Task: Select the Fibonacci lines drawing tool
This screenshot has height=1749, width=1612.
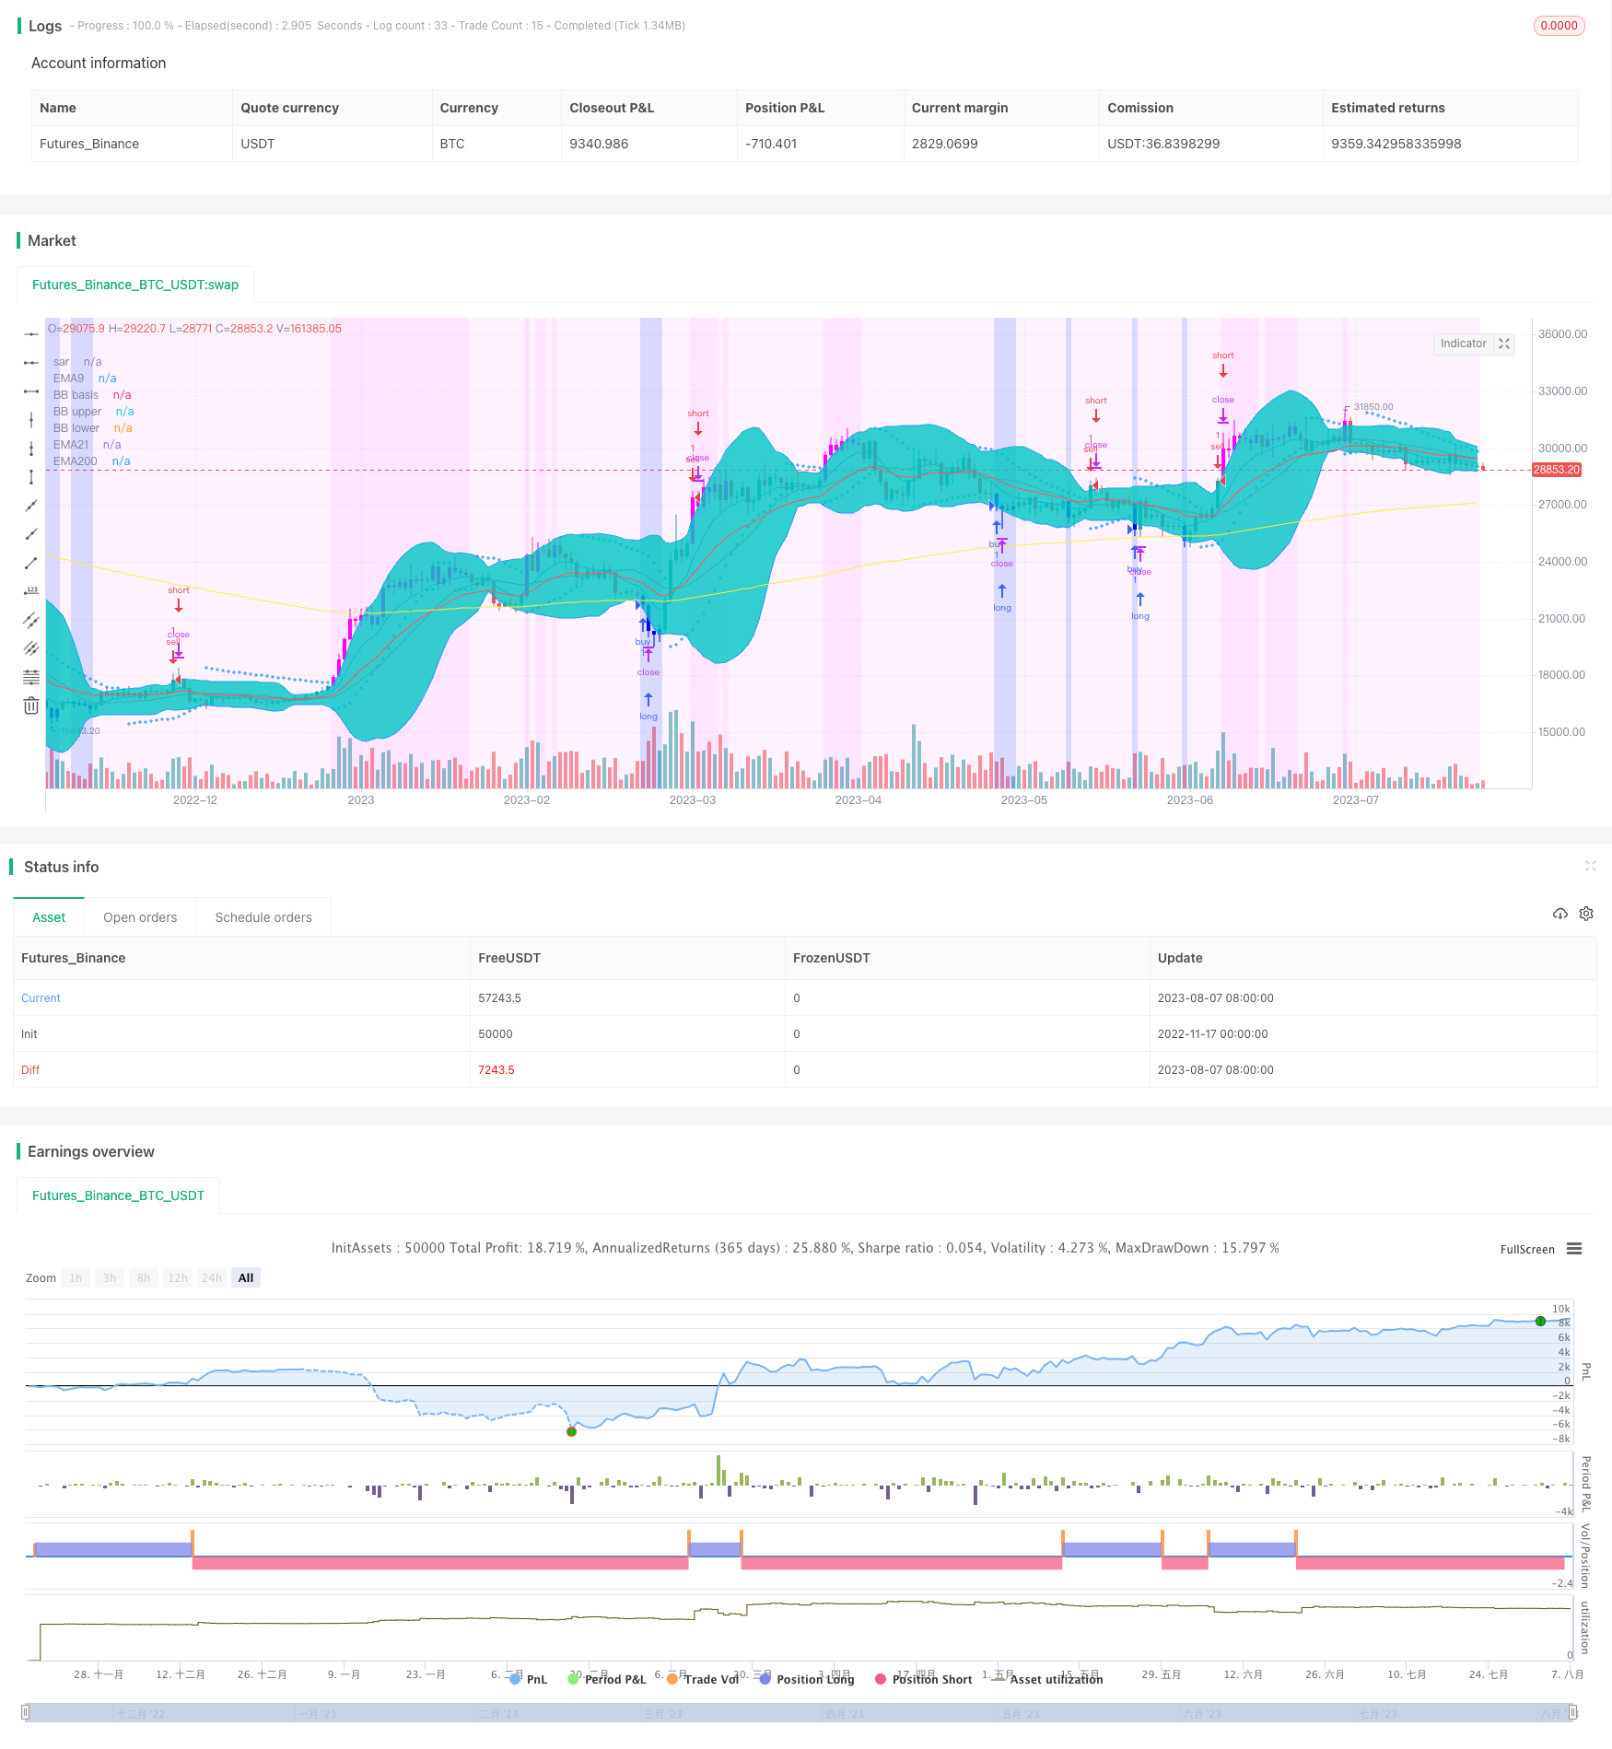Action: click(x=31, y=677)
